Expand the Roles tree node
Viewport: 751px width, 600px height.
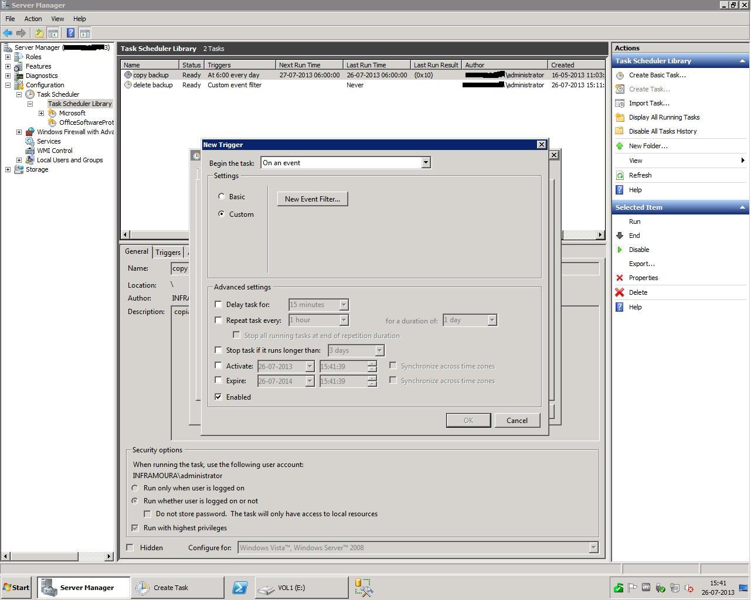tap(8, 57)
